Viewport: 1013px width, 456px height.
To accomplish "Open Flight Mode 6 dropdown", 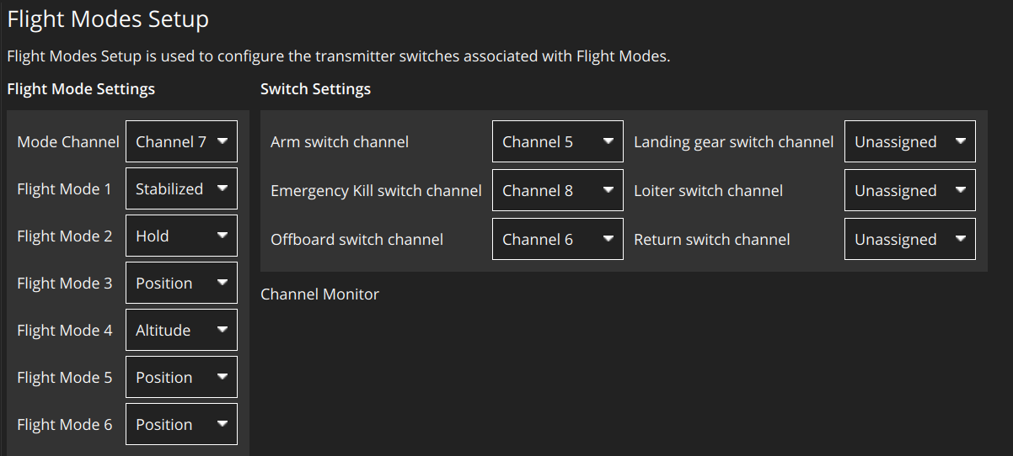I will point(181,424).
